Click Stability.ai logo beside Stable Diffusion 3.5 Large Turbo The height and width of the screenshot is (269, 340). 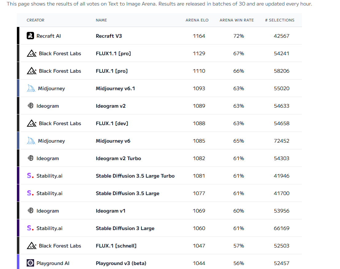pos(30,176)
